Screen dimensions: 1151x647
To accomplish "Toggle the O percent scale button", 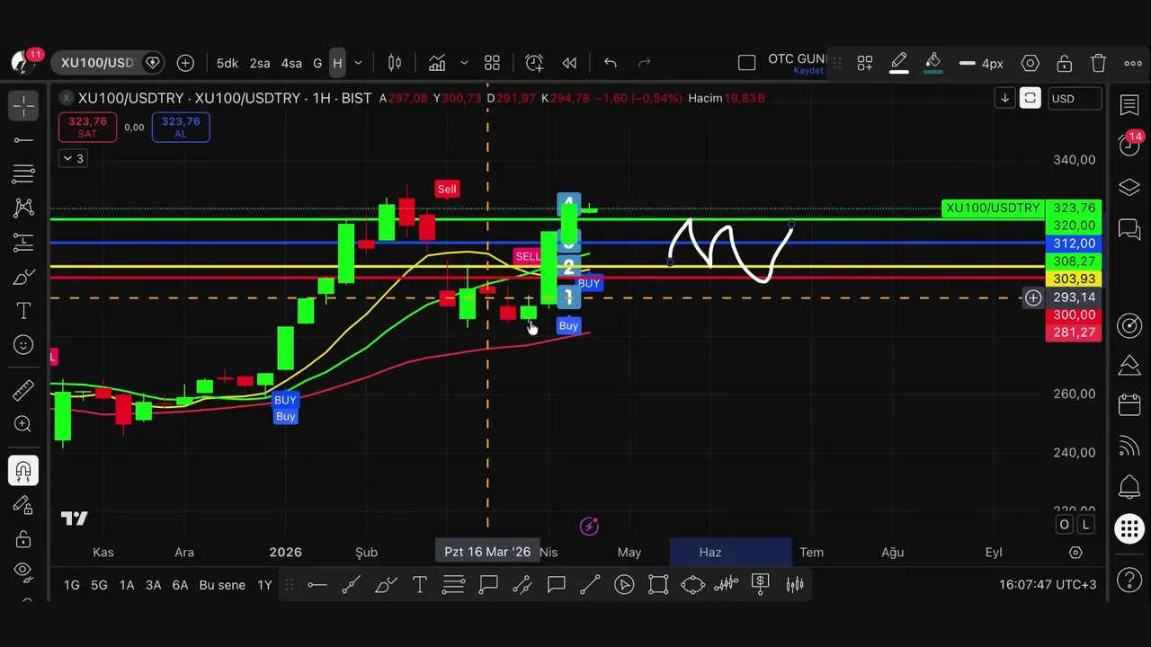I will point(1065,525).
